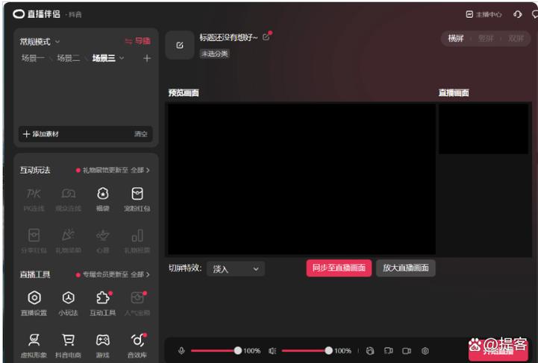Mute the microphone in the bottom bar
This screenshot has height=363, width=538.
[181, 350]
